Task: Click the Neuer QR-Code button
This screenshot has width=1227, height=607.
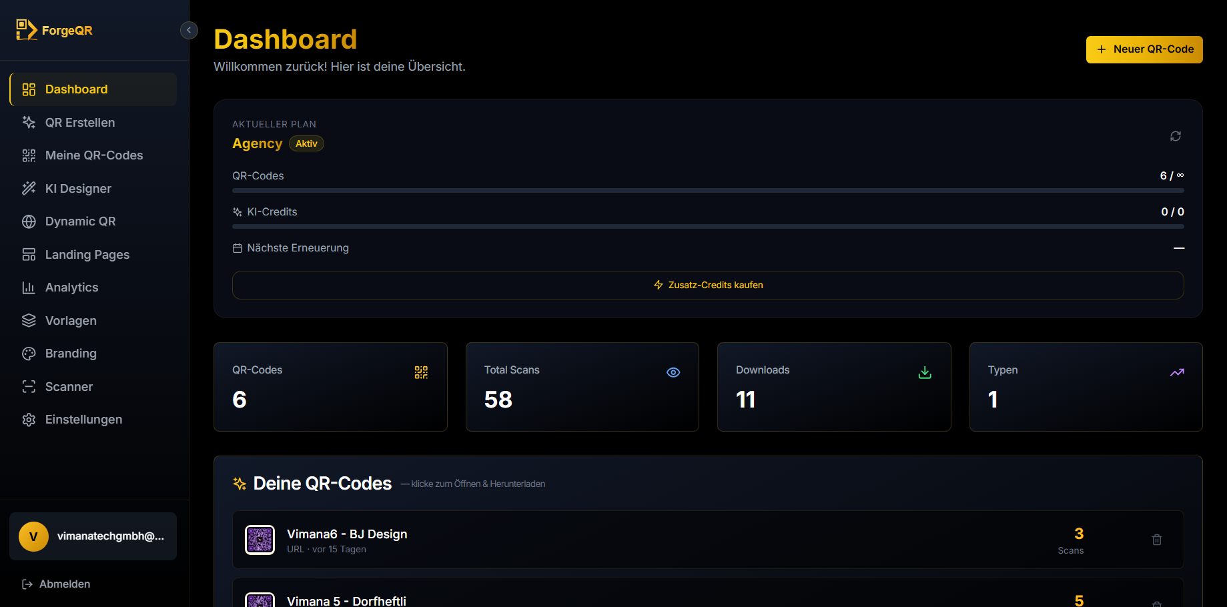Action: 1144,49
